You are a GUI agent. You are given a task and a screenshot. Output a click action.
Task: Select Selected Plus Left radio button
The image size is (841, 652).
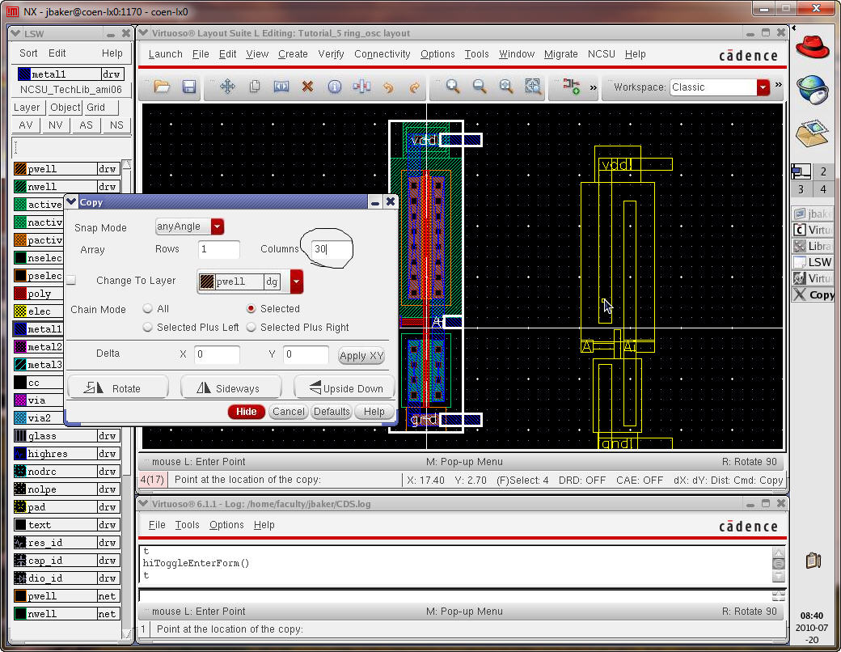pos(148,328)
